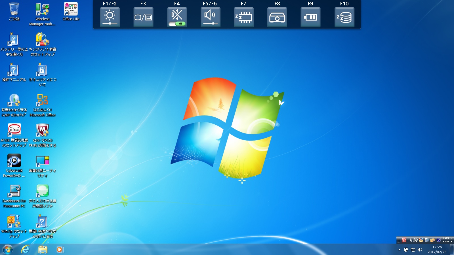Open the Recycle Bin (ごみ箱) icon
This screenshot has height=255, width=454.
tap(14, 12)
